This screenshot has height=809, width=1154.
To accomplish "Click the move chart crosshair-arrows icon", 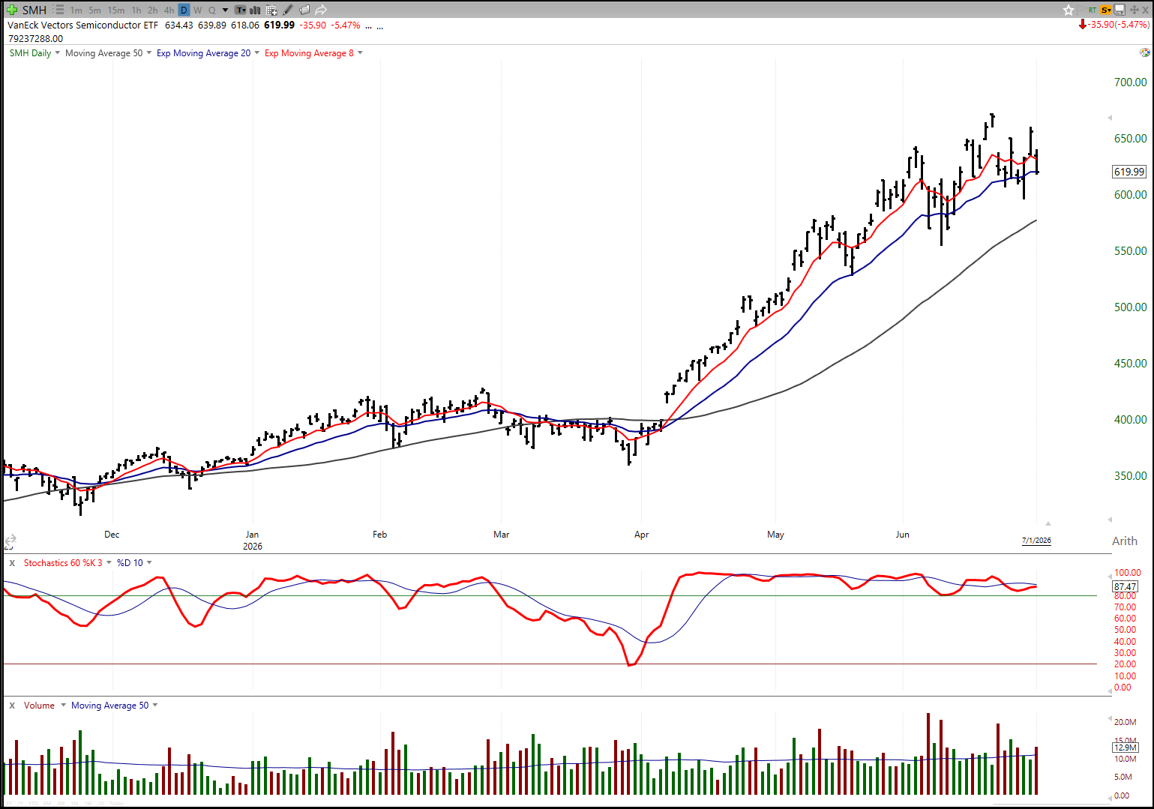I will click(x=1134, y=10).
